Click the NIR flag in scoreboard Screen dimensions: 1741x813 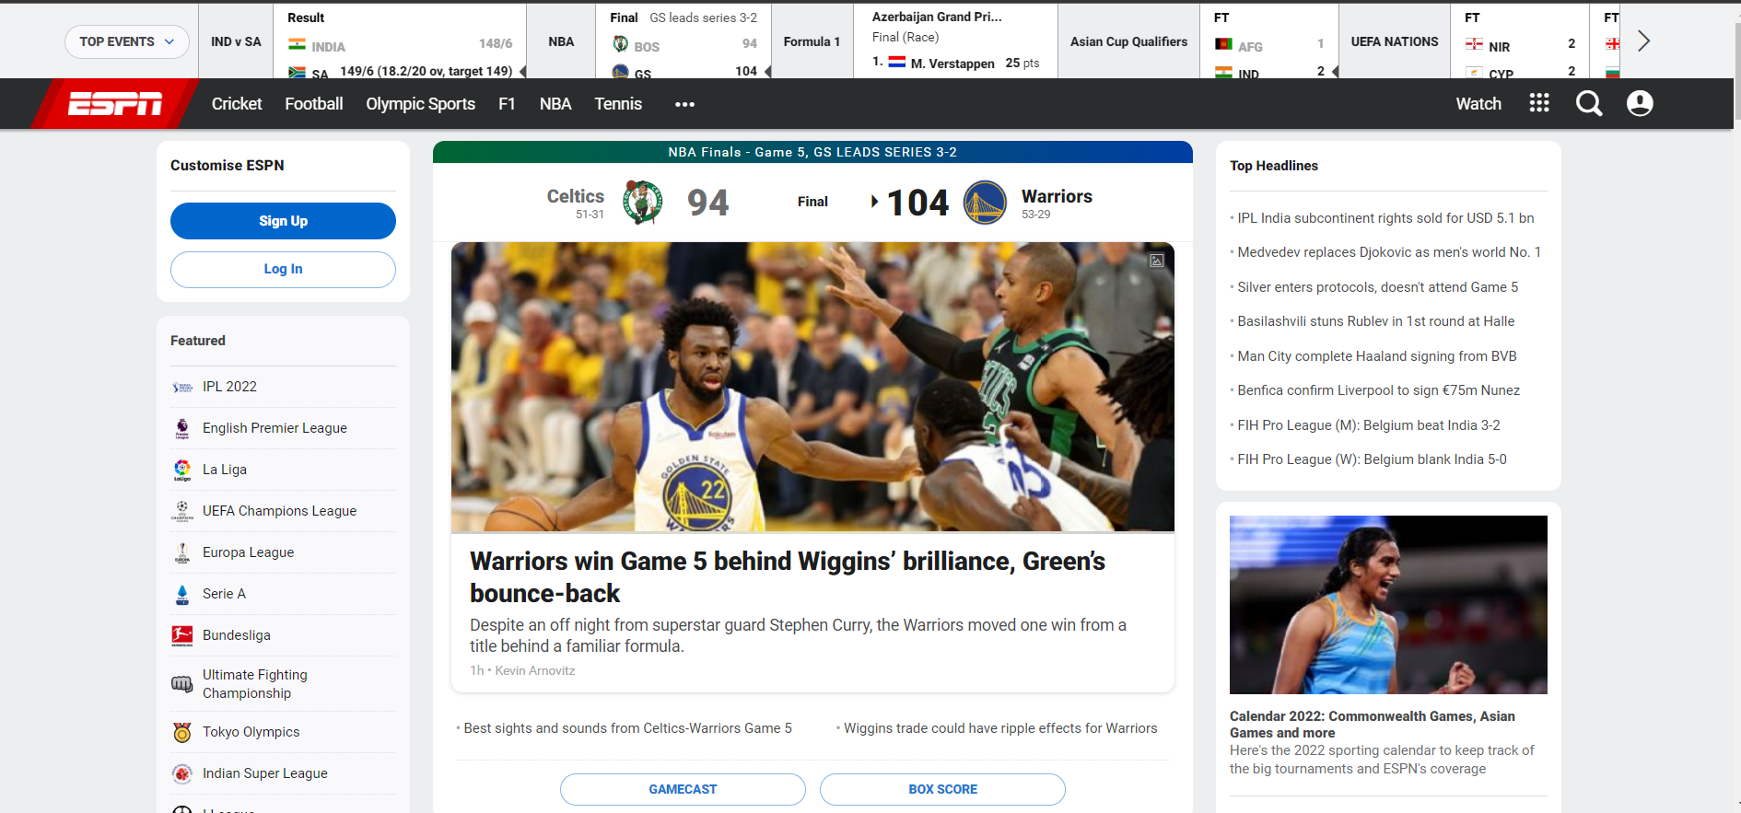[x=1474, y=44]
